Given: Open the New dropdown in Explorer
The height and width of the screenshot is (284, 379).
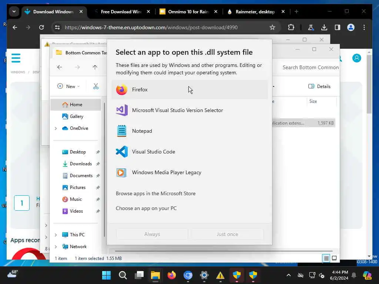Looking at the screenshot, I should click(68, 86).
